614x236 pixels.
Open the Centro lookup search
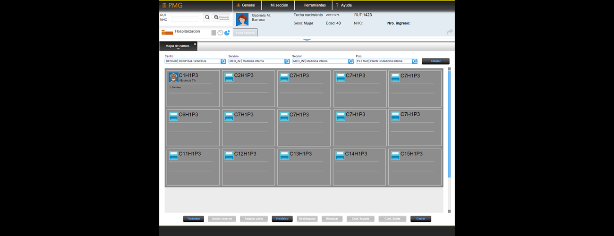point(223,61)
